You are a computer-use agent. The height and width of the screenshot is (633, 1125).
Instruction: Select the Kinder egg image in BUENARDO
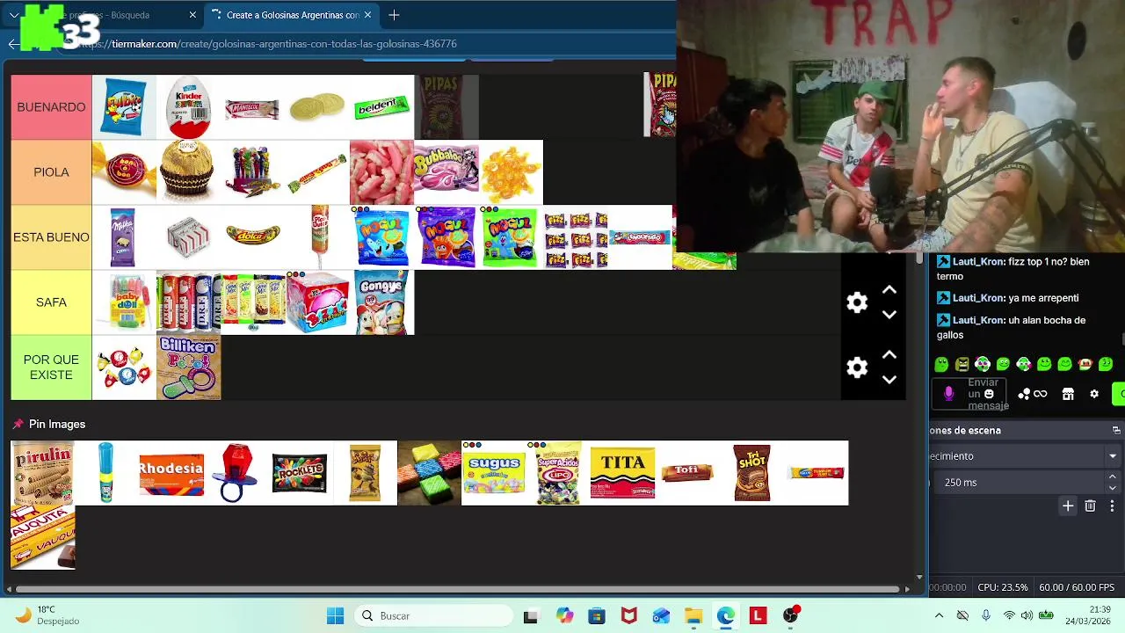[x=188, y=107]
